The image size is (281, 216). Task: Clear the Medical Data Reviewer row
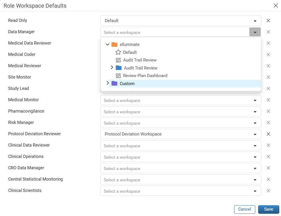point(268,43)
